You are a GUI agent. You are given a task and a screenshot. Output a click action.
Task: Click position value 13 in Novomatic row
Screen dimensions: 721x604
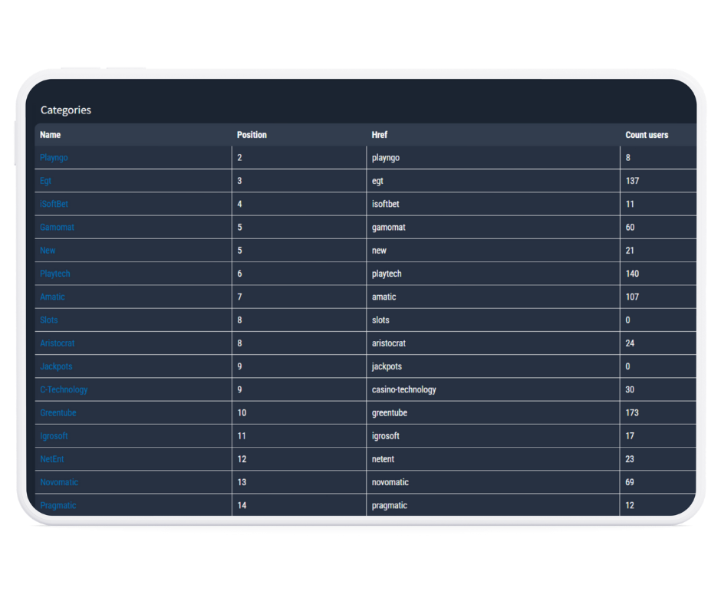(242, 482)
